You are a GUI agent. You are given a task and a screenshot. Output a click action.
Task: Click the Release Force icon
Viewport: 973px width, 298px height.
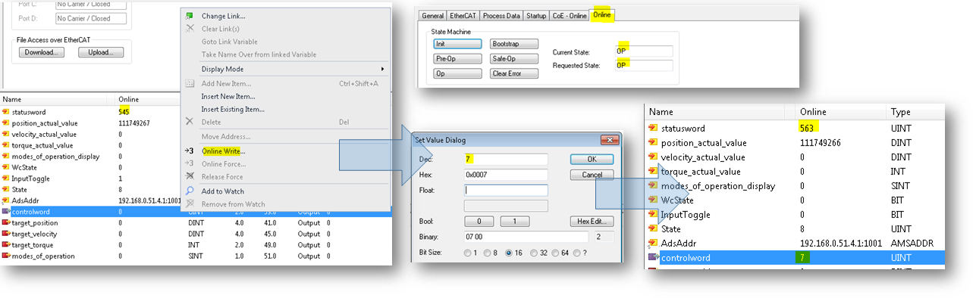[x=190, y=176]
